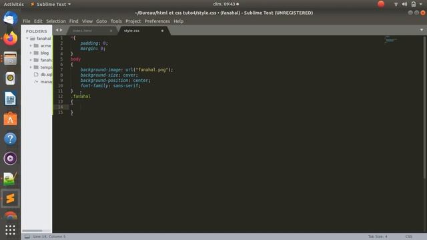
Task: Select Sublime Text icon in dock
Action: [10, 199]
